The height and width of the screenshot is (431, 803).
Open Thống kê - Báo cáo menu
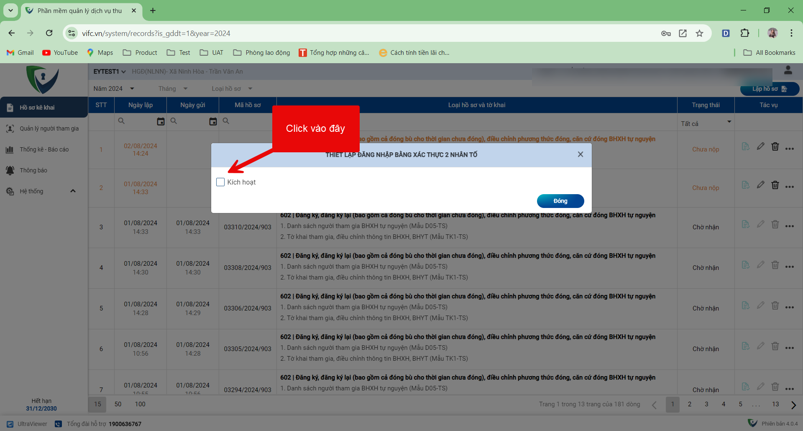point(44,149)
